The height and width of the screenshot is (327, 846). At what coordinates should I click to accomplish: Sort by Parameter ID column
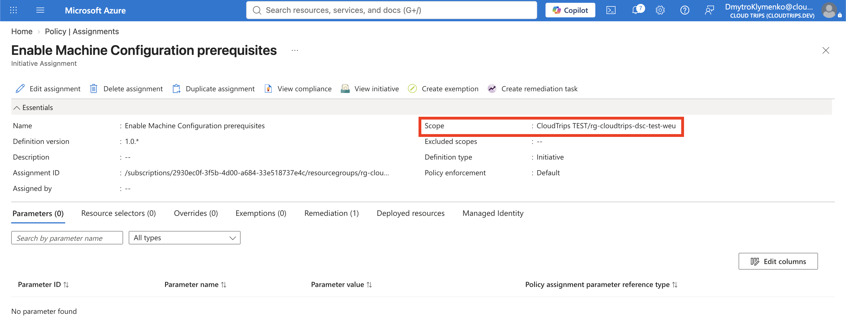click(43, 285)
